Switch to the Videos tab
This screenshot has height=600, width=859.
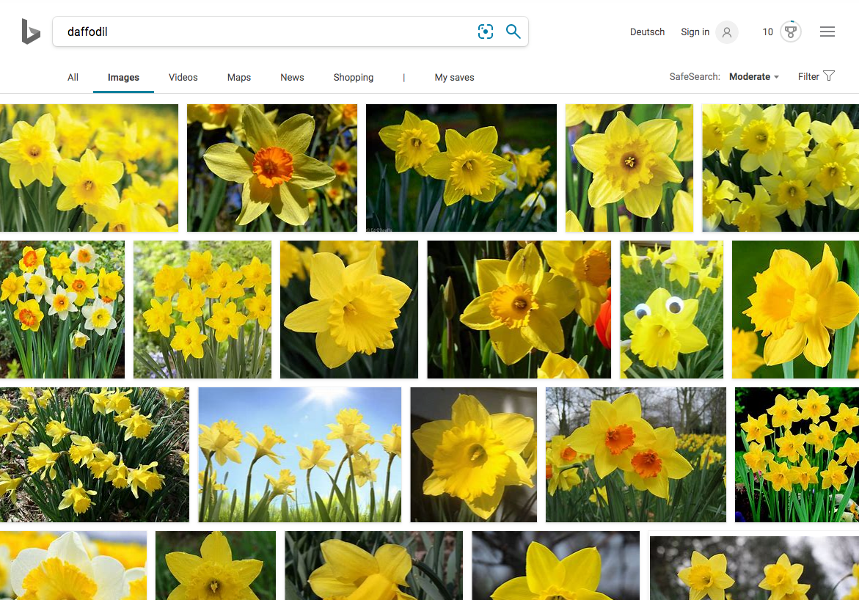[x=183, y=77]
